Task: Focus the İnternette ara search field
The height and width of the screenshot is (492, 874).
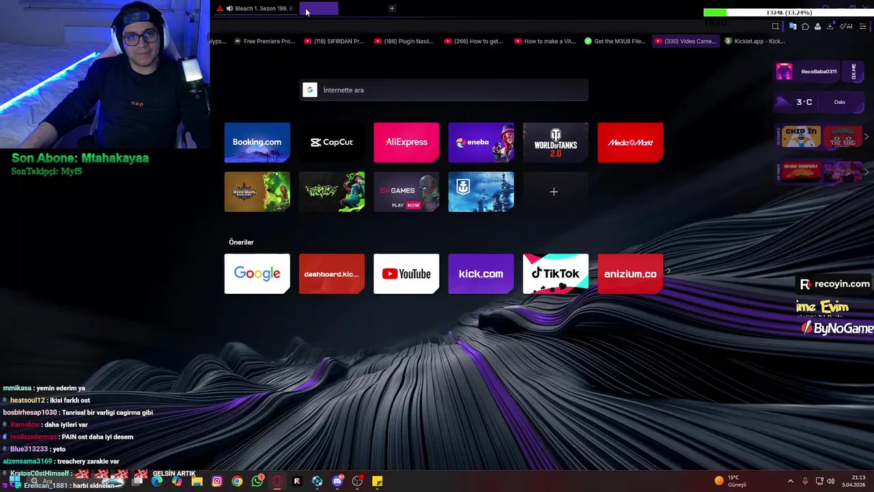Action: coord(444,90)
